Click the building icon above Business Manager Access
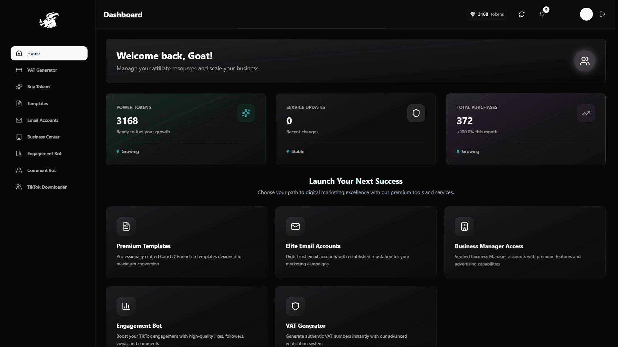The width and height of the screenshot is (618, 347). (x=464, y=227)
